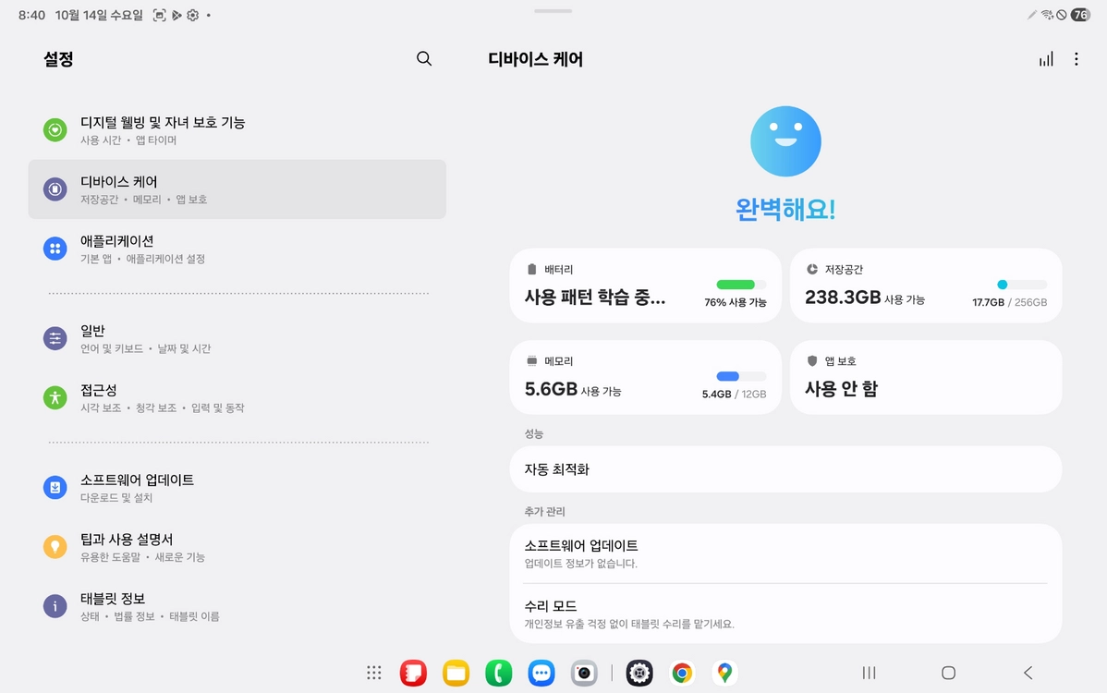Screen dimensions: 1107x693
Task: Open 일반 settings entry
Action: coord(237,338)
